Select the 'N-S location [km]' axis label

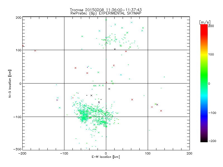[x=10, y=84]
